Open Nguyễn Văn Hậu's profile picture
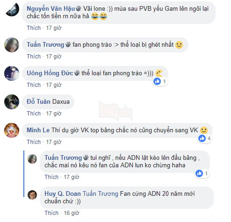This screenshot has width=231, height=222. [x=12, y=9]
